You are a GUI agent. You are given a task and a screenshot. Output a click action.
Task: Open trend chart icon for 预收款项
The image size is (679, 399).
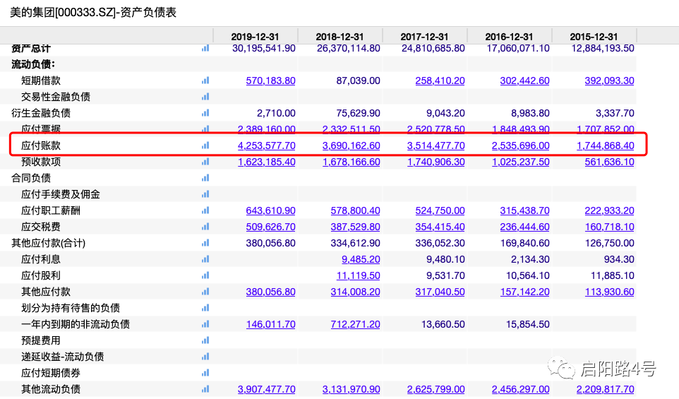pyautogui.click(x=205, y=162)
